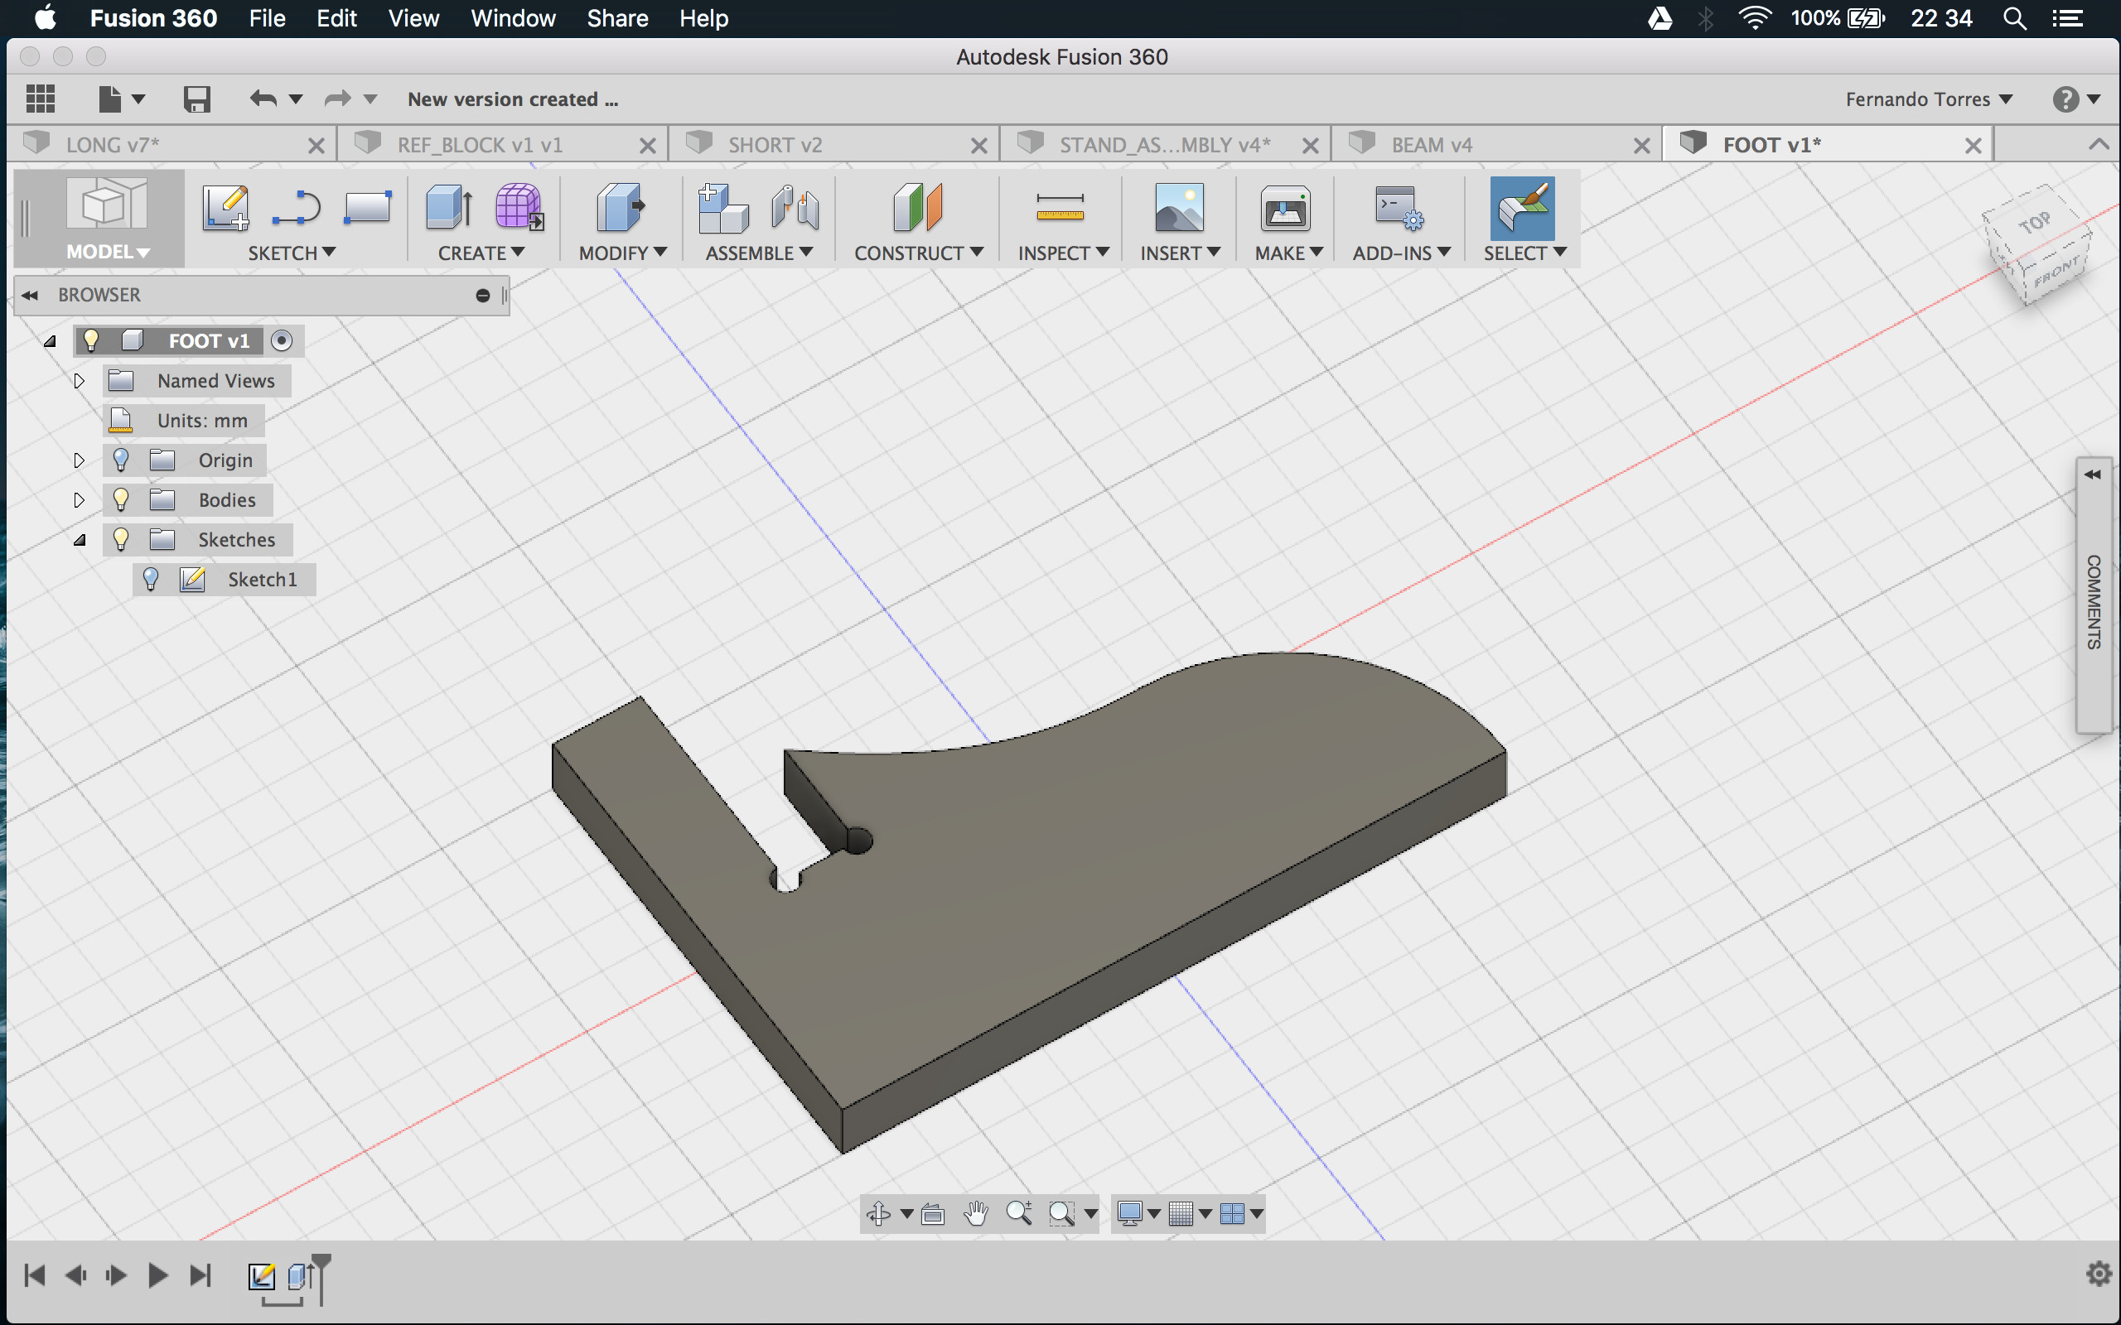This screenshot has height=1325, width=2121.
Task: Jump to timeline beginning
Action: pos(34,1275)
